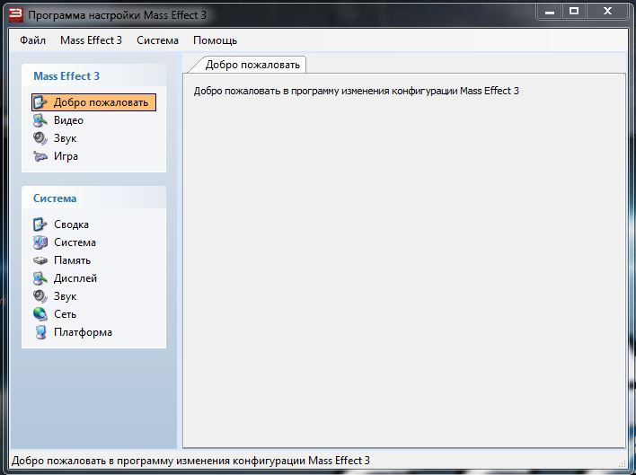Open the Mass Effect 3 menu in menu bar
The width and height of the screenshot is (636, 475).
91,40
